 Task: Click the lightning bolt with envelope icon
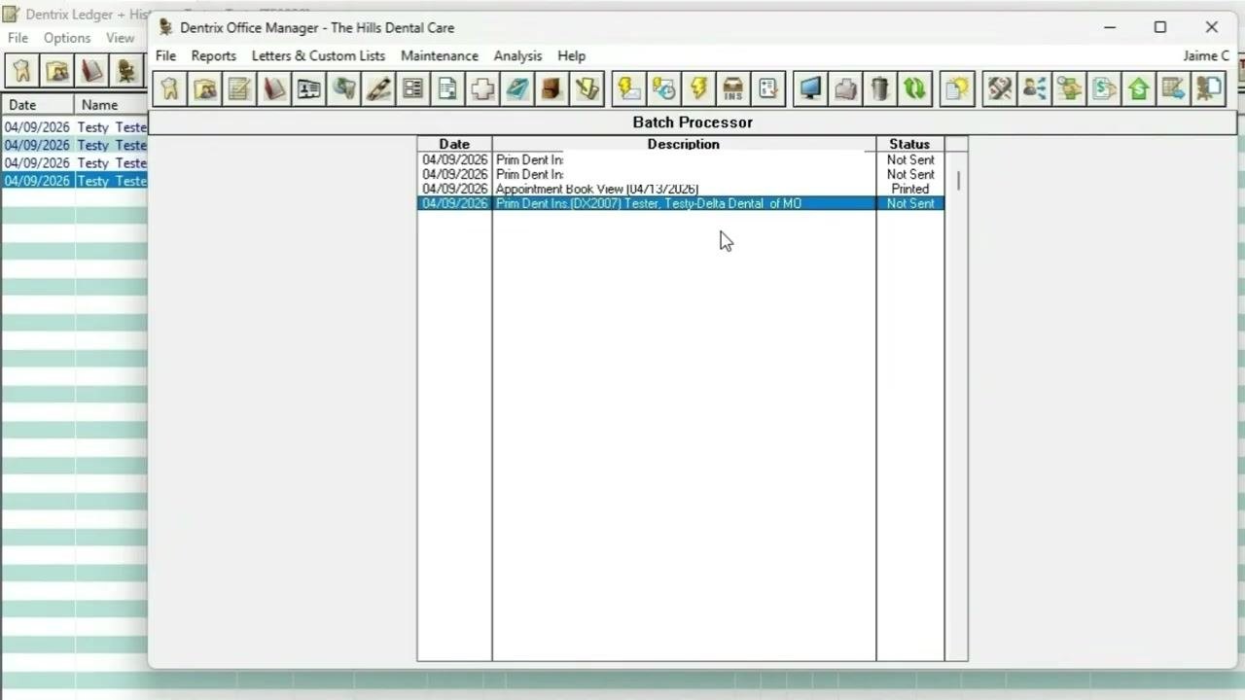tap(628, 89)
